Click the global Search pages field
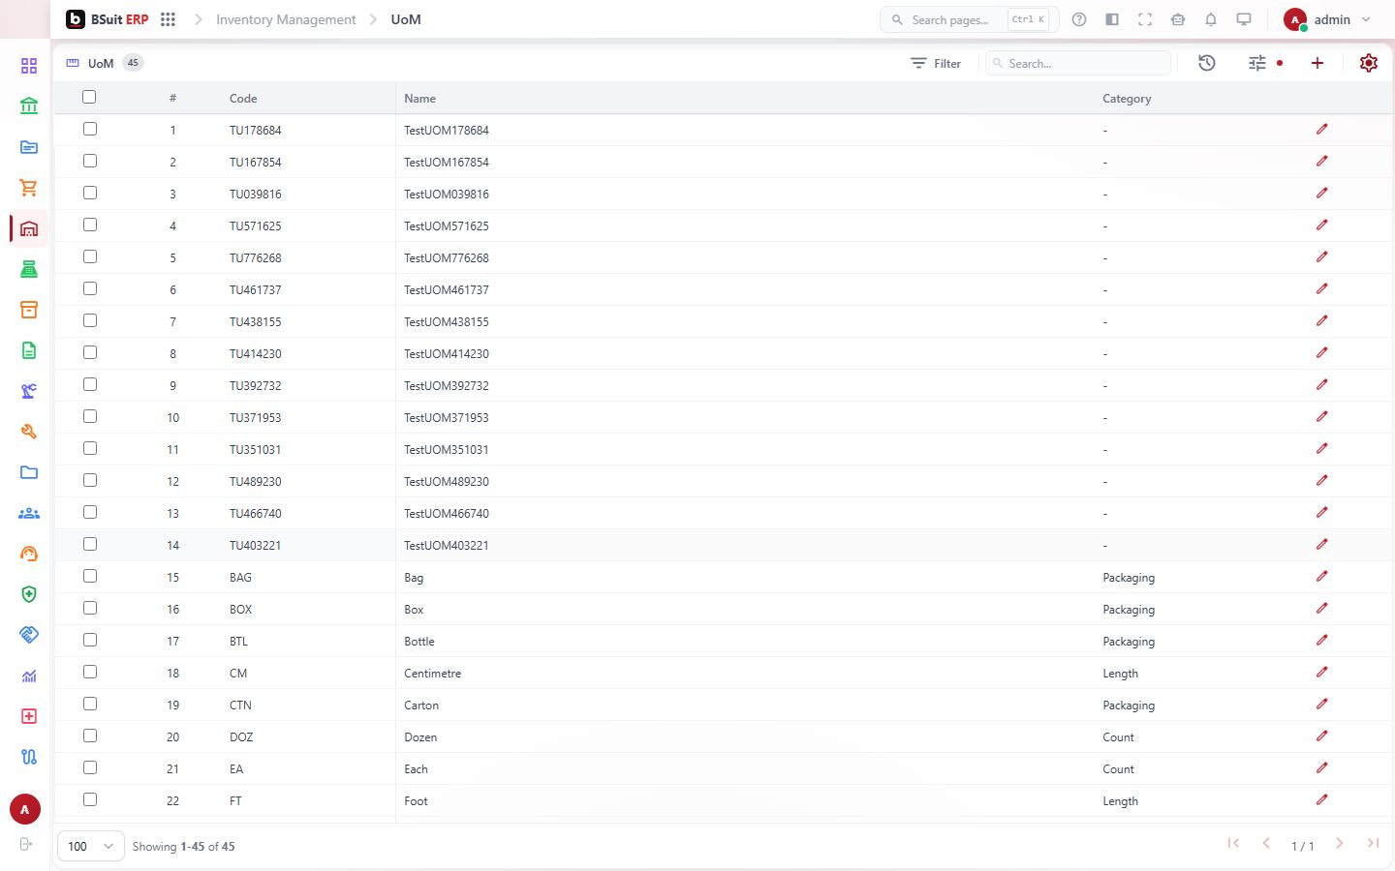This screenshot has width=1395, height=871. pyautogui.click(x=969, y=19)
